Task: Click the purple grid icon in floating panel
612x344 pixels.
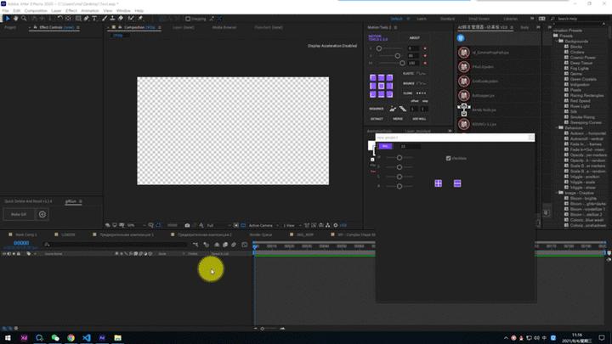Action: tap(439, 183)
